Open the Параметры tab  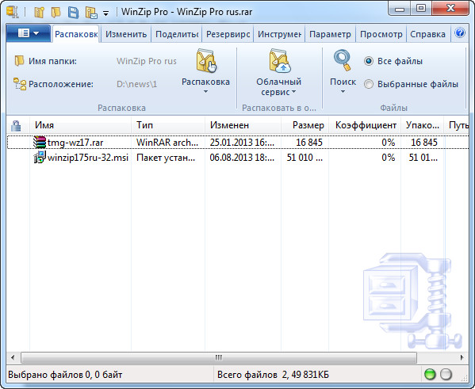(x=330, y=34)
